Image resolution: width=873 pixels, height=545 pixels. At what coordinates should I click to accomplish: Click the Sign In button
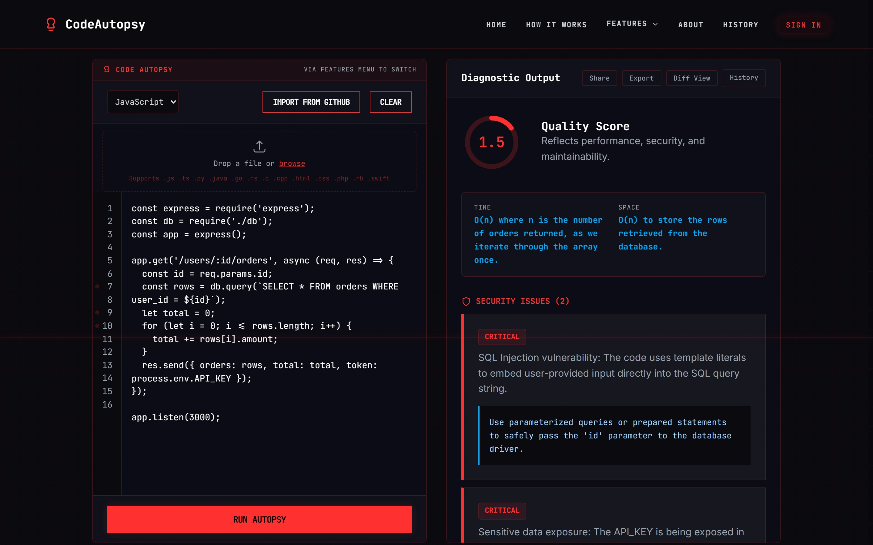(803, 25)
